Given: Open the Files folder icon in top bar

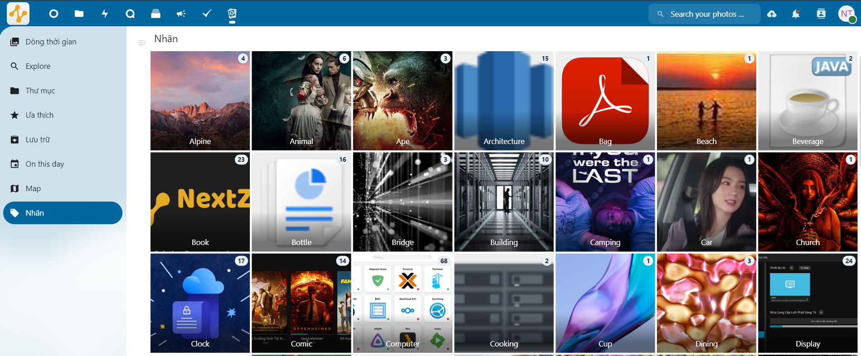Looking at the screenshot, I should pyautogui.click(x=79, y=14).
